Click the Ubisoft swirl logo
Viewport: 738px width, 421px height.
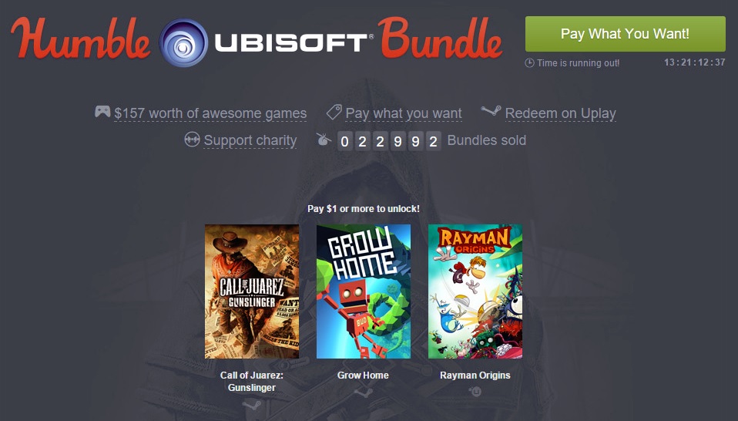pyautogui.click(x=183, y=43)
